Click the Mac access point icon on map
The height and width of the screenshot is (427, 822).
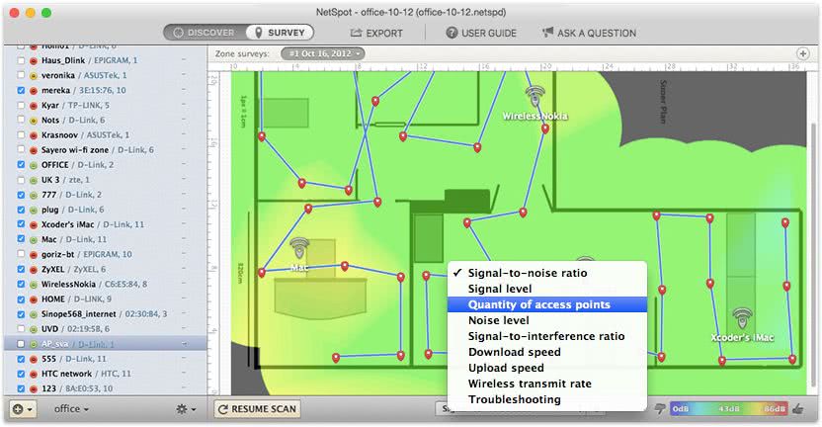(x=299, y=248)
